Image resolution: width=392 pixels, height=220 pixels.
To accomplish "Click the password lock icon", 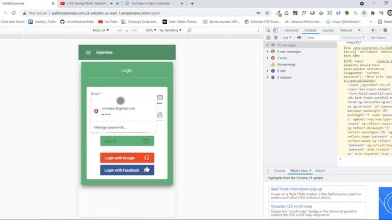I will [x=160, y=115].
